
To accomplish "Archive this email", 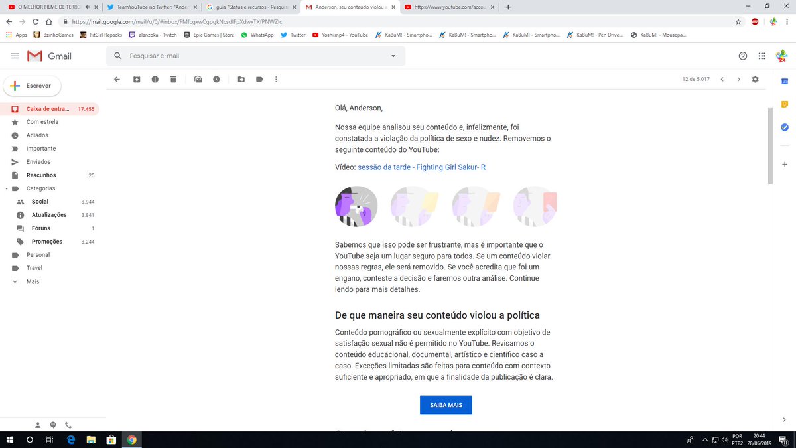I will click(137, 79).
